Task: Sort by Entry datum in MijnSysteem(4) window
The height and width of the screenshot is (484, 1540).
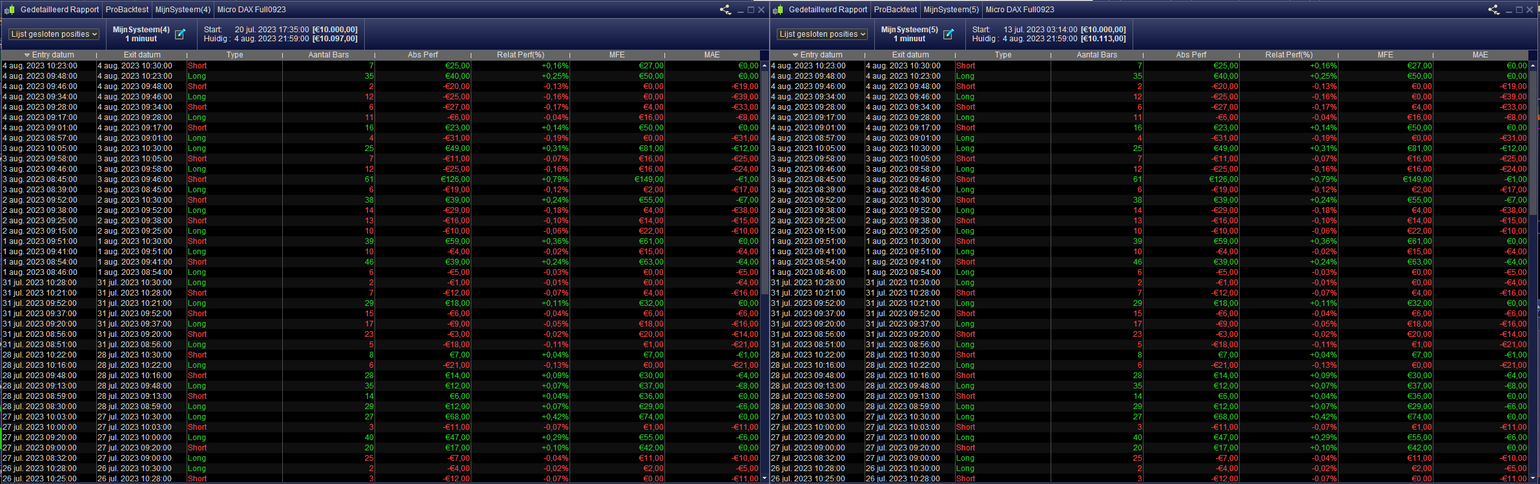Action: [49, 55]
